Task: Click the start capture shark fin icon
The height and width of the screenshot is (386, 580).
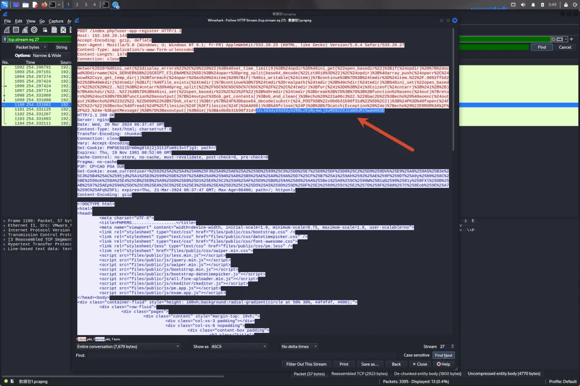Action: coord(6,30)
